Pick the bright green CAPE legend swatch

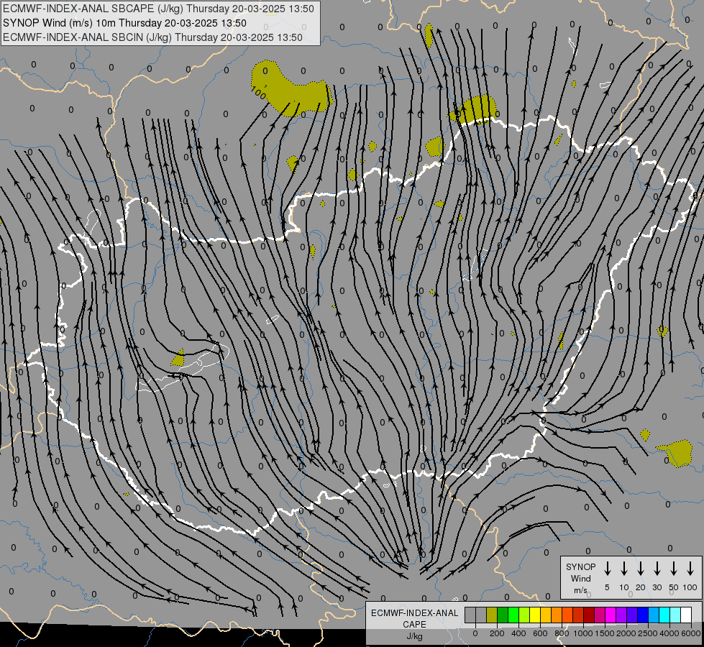[x=513, y=615]
